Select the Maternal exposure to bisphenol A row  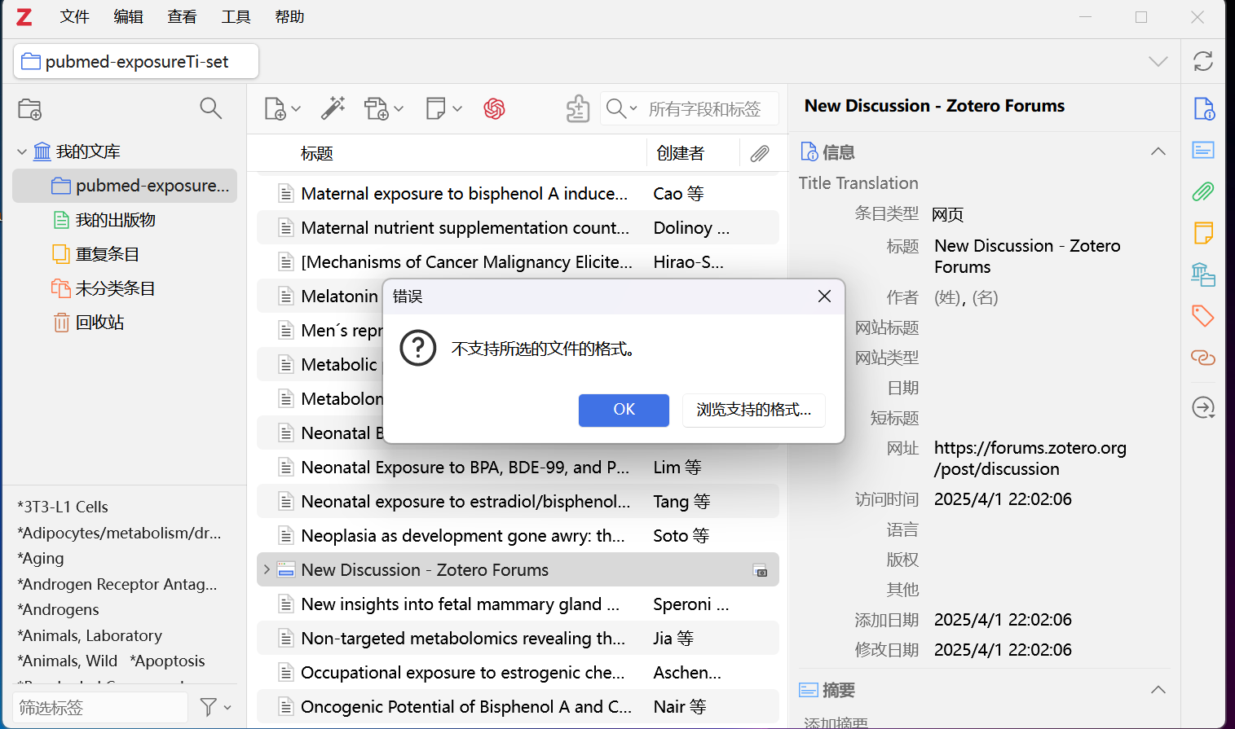(518, 194)
